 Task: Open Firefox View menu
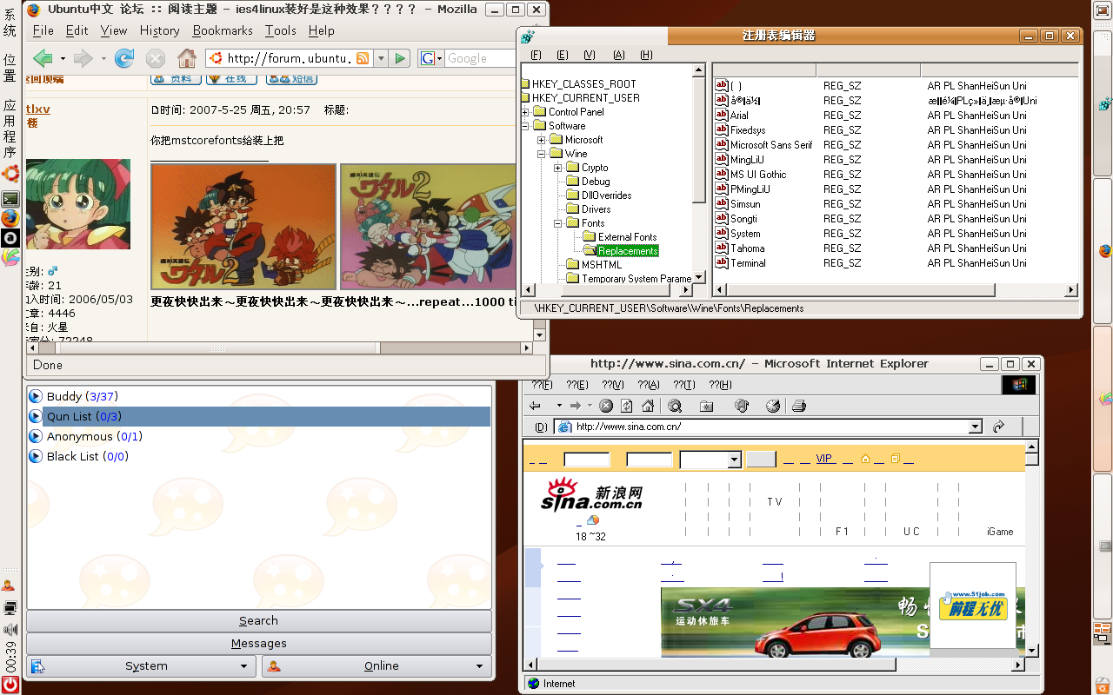coord(114,30)
